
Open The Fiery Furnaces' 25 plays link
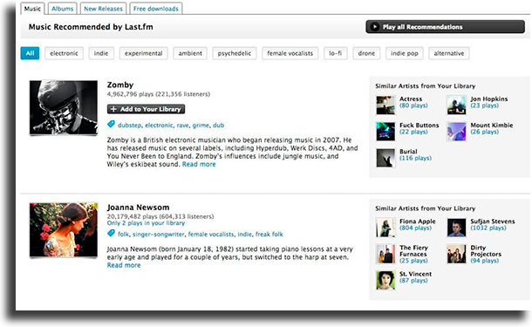[x=413, y=261]
